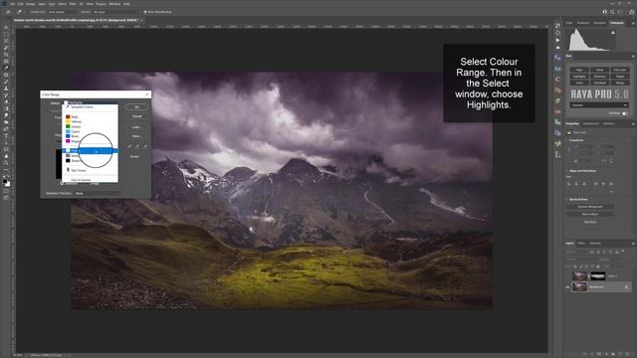The image size is (637, 358).
Task: Choose Yellows swatch entry in Select list
Action: point(91,121)
